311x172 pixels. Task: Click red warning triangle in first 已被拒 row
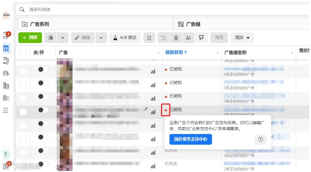(x=166, y=69)
